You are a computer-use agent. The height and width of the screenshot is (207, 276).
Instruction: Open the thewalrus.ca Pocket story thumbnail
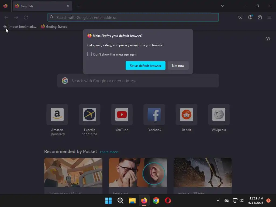click(73, 172)
